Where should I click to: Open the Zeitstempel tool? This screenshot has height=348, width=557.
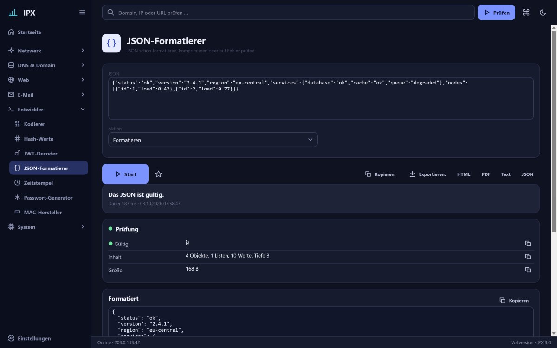click(49, 183)
